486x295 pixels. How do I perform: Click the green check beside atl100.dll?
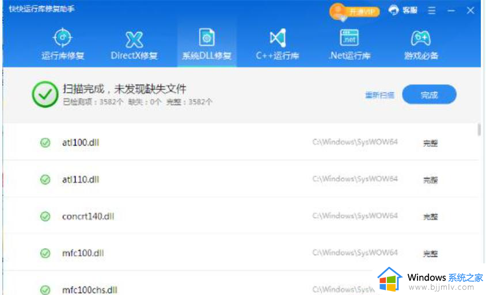tap(45, 143)
